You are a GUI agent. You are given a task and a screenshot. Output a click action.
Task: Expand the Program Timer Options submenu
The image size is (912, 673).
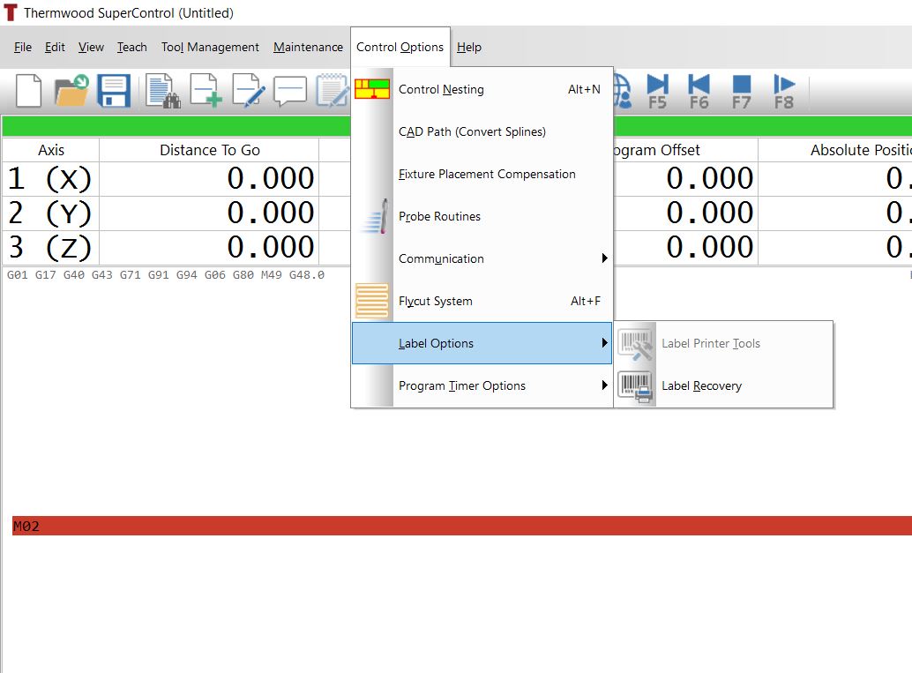click(482, 385)
